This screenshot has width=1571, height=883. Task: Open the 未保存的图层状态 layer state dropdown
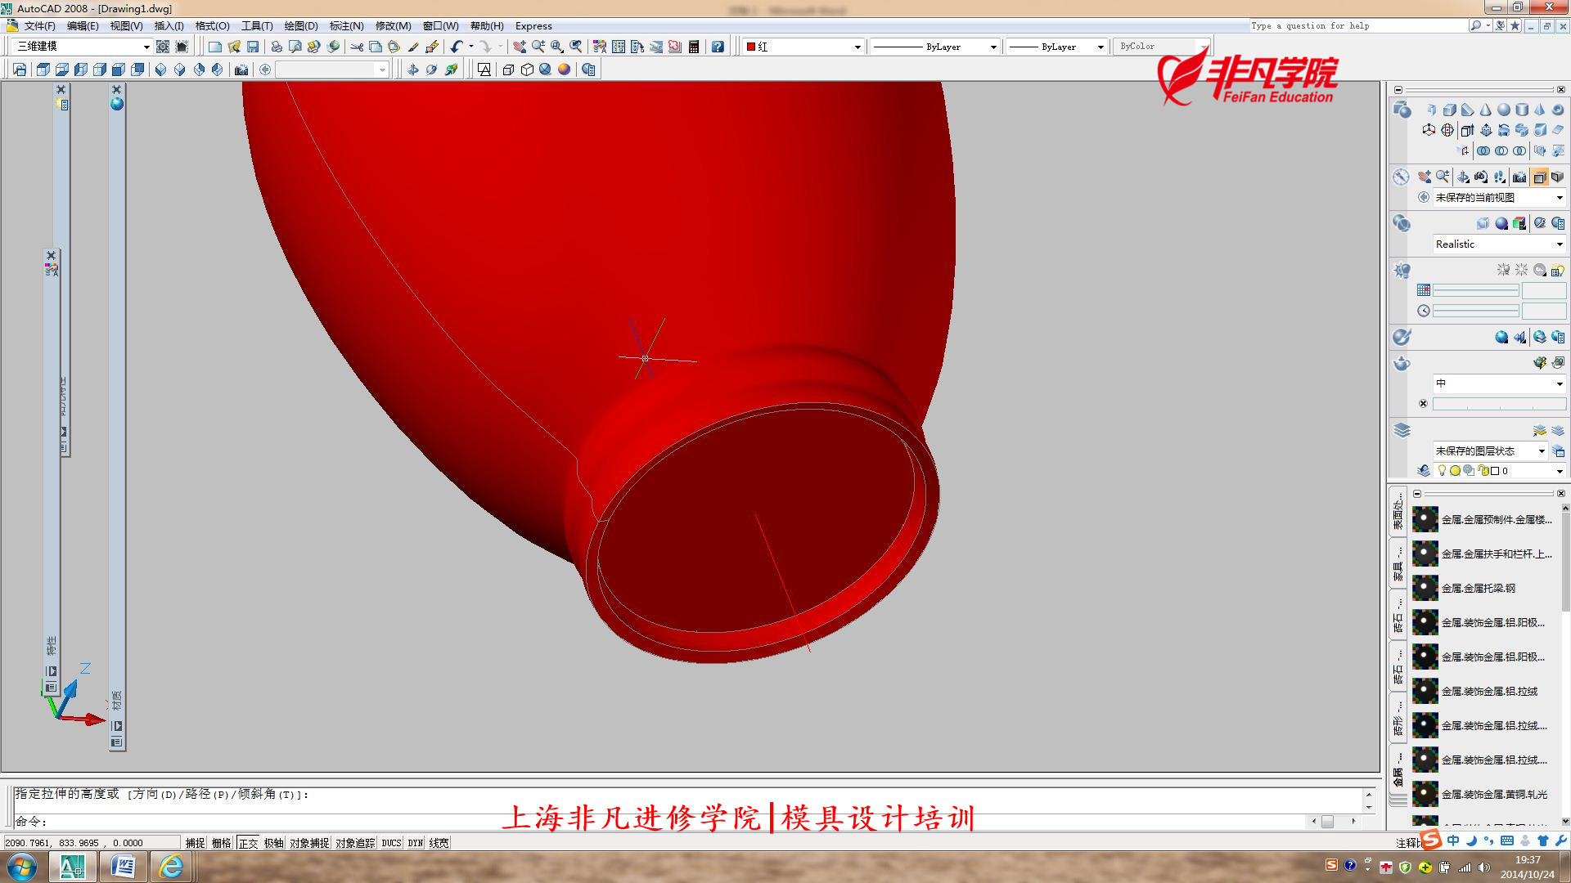tap(1489, 450)
